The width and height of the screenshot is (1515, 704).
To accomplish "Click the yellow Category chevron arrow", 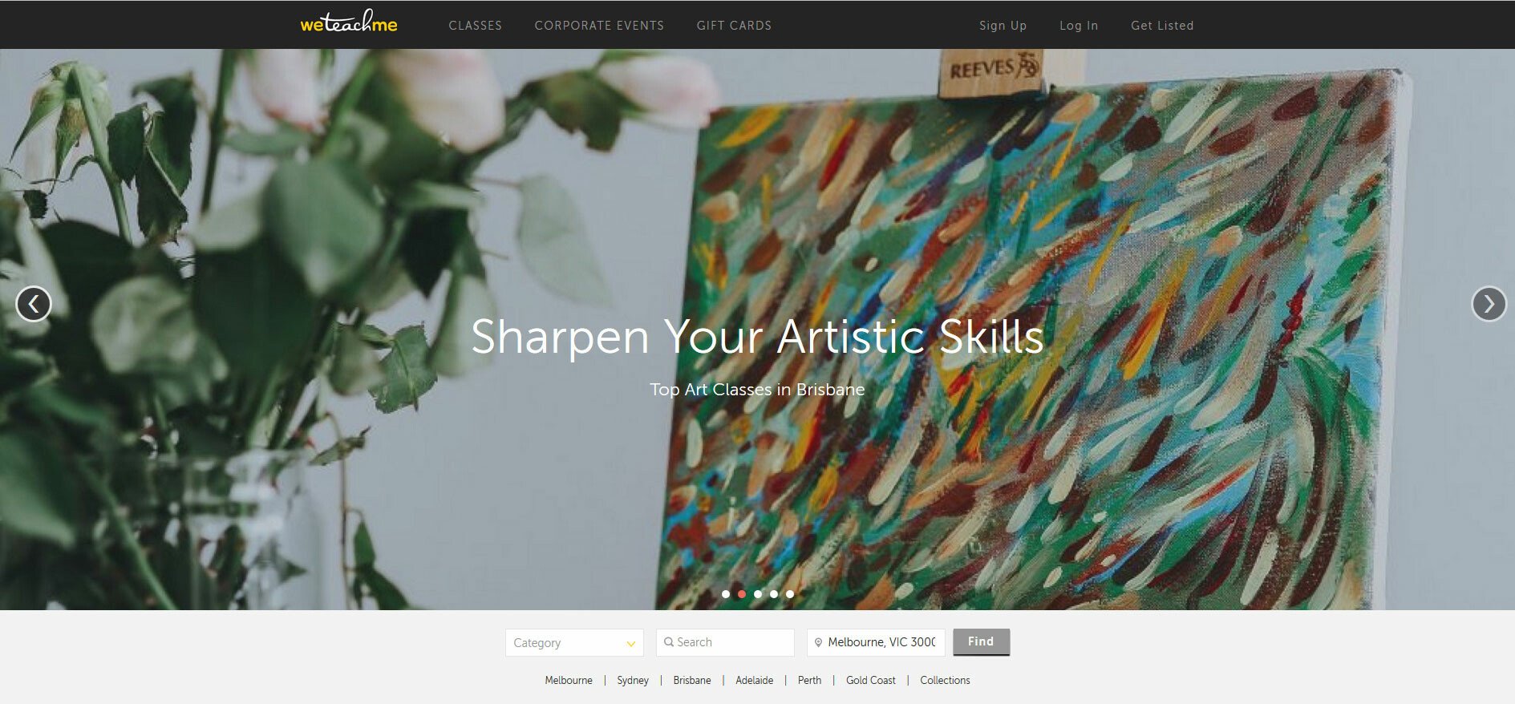I will coord(631,644).
